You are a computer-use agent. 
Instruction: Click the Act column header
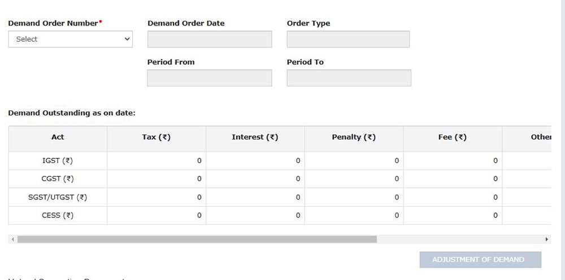point(58,137)
